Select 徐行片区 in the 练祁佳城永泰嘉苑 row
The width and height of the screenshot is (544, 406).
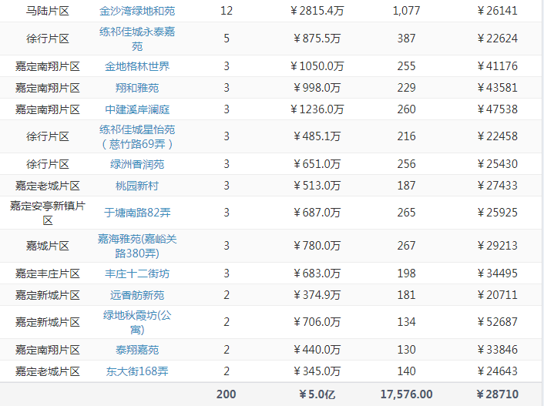[x=48, y=39]
